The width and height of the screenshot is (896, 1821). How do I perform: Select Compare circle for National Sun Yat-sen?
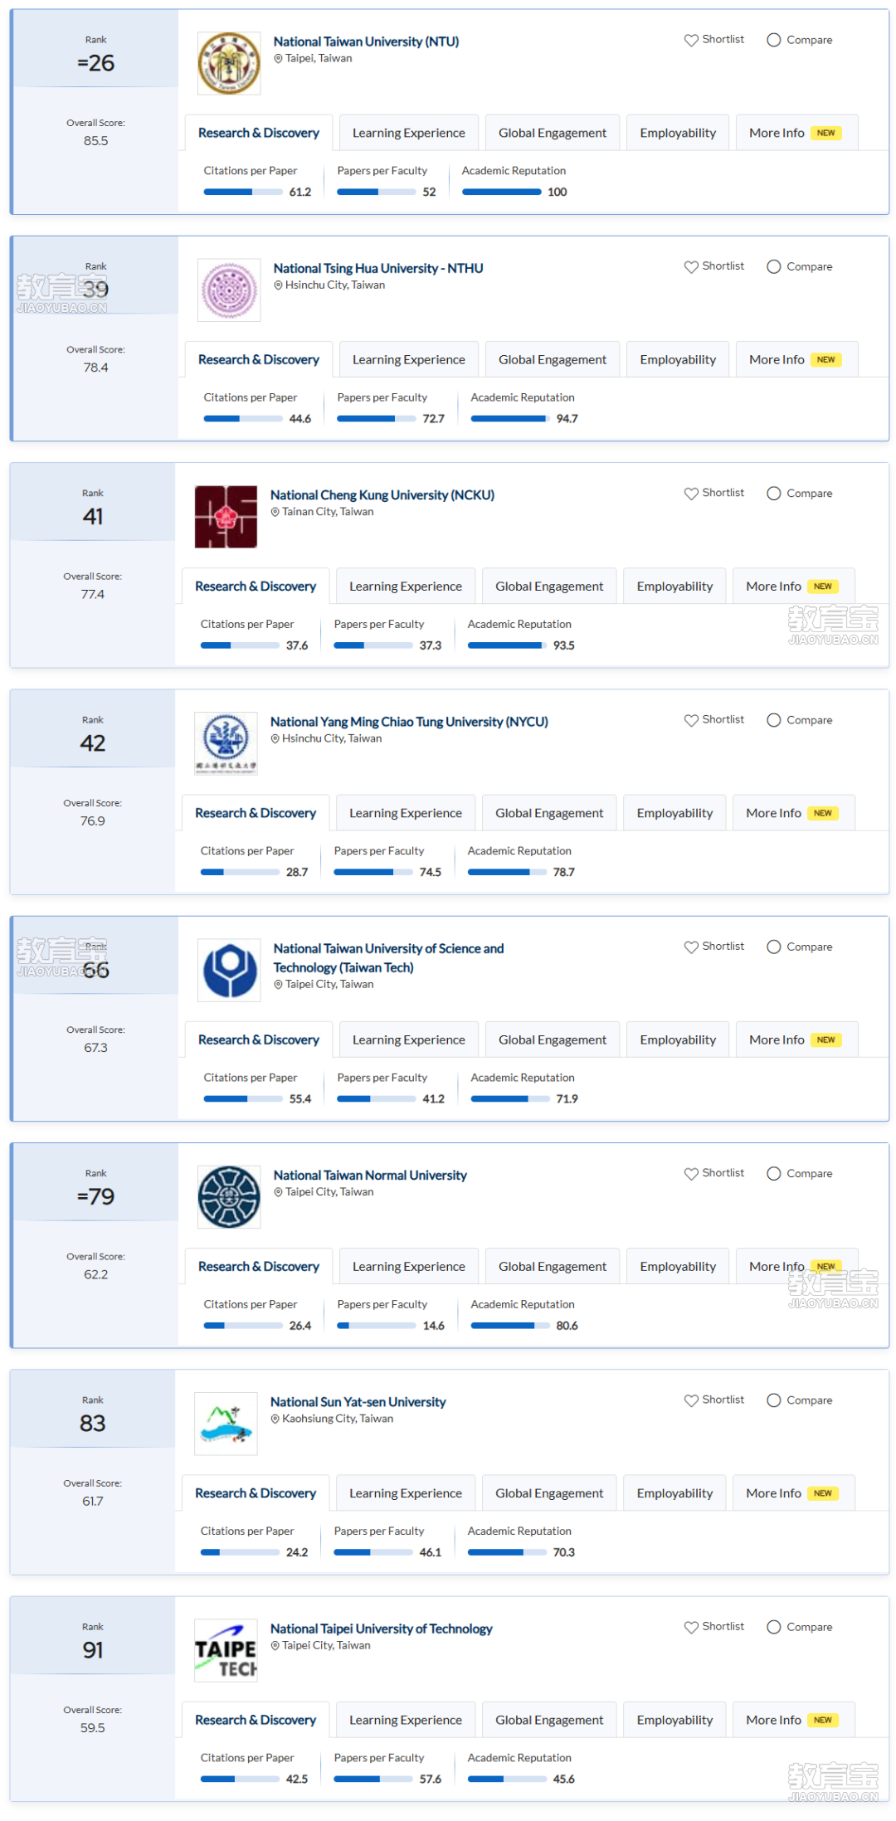[773, 1400]
